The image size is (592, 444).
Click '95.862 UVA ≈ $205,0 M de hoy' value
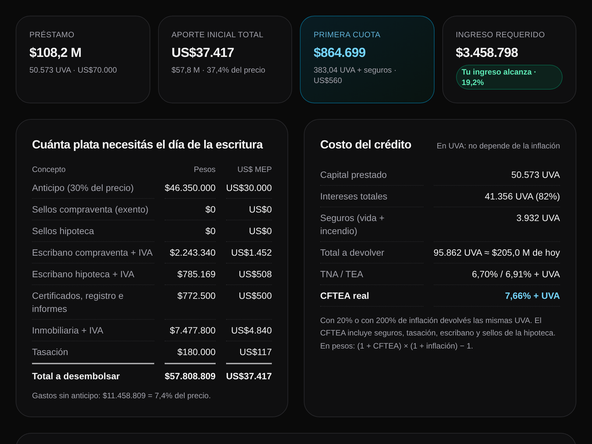tap(497, 253)
